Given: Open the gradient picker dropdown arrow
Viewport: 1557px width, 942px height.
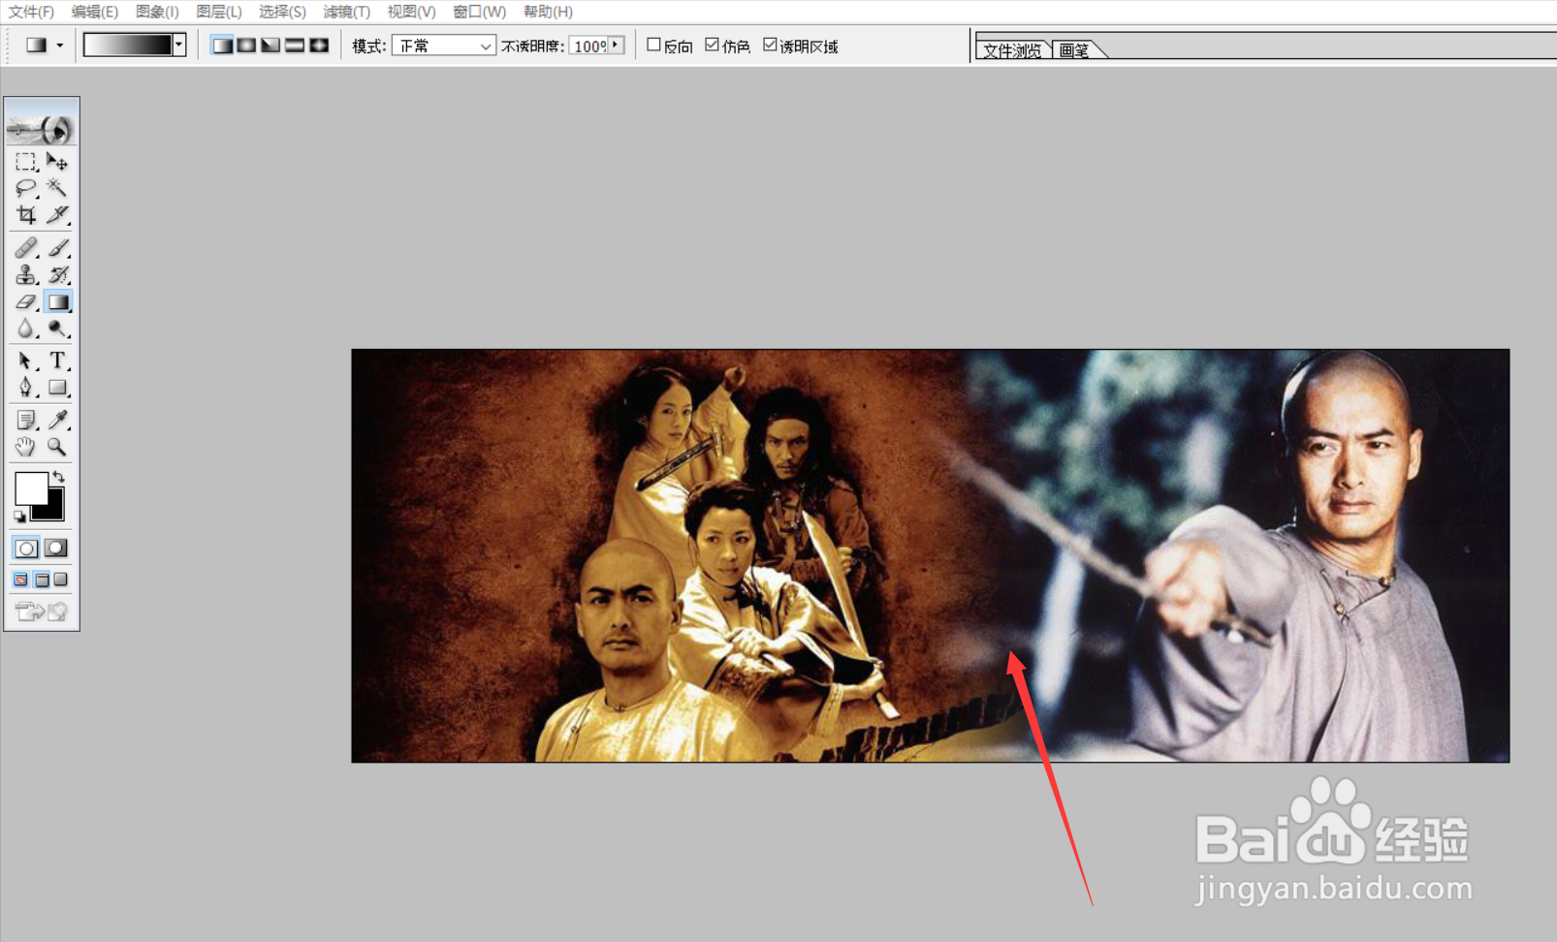Looking at the screenshot, I should (x=179, y=45).
